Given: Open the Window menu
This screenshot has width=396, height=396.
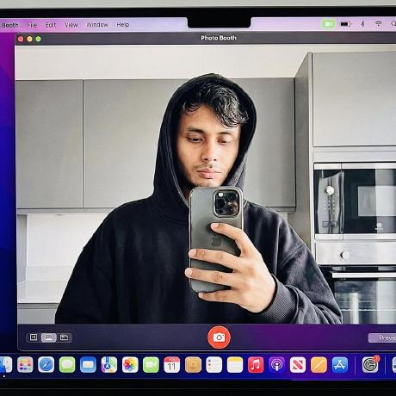Looking at the screenshot, I should coord(97,25).
